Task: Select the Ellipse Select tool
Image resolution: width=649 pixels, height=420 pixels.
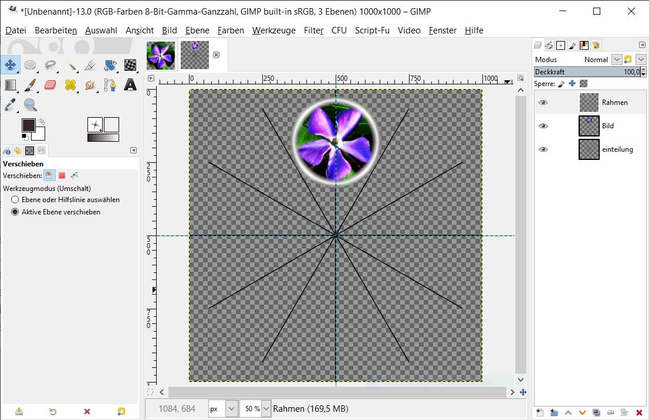Action: coord(30,65)
